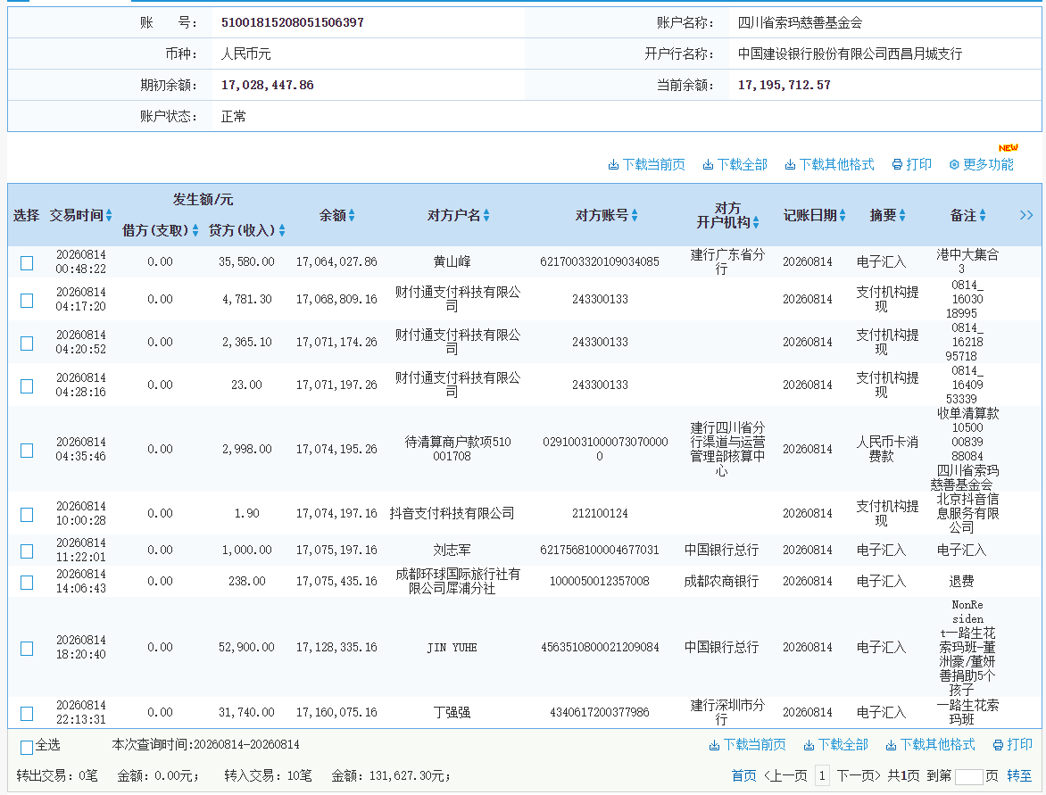The height and width of the screenshot is (795, 1046).
Task: Check the 2,365.10 transaction row checkbox
Action: (27, 343)
